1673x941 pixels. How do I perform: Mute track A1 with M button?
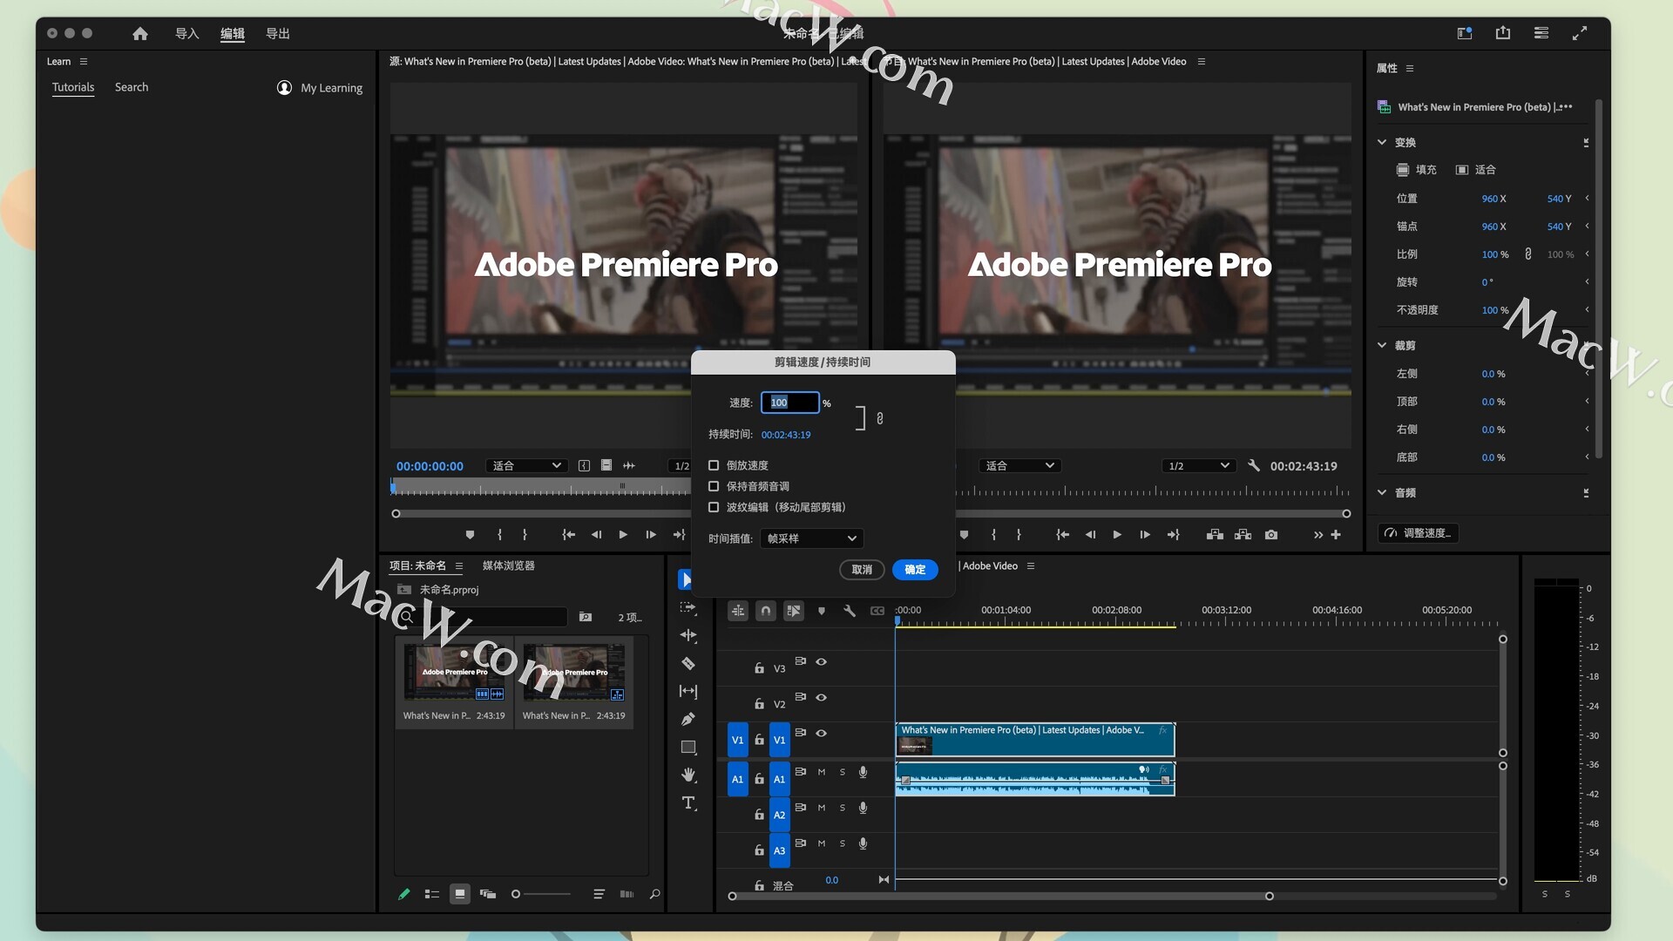(x=821, y=772)
